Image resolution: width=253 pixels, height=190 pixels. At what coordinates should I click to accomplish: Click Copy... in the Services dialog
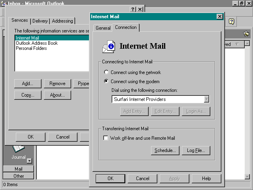pyautogui.click(x=28, y=95)
